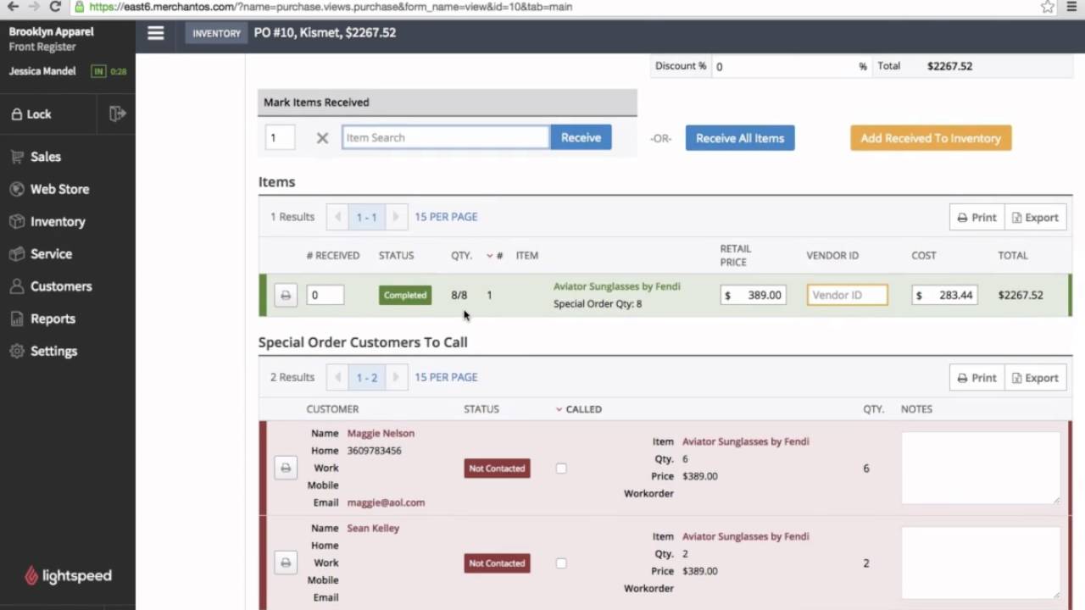This screenshot has width=1085, height=610.
Task: Open the Chrome menu icon
Action: tap(1072, 7)
